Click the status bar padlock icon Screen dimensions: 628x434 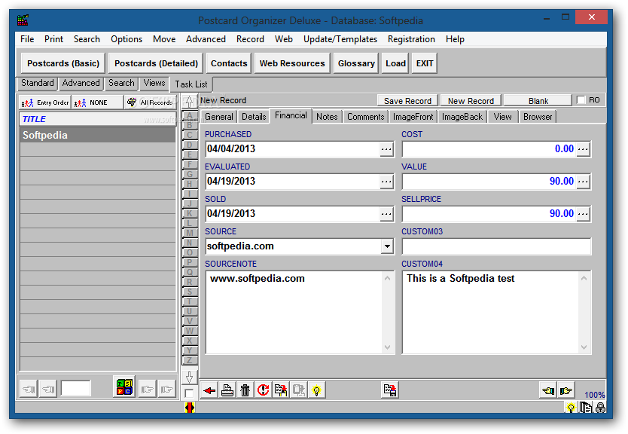coord(600,408)
